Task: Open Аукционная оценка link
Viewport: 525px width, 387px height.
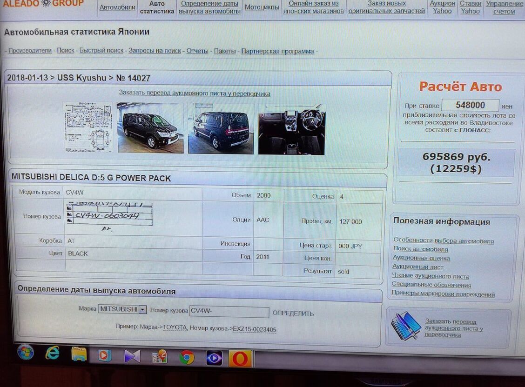Action: 421,258
